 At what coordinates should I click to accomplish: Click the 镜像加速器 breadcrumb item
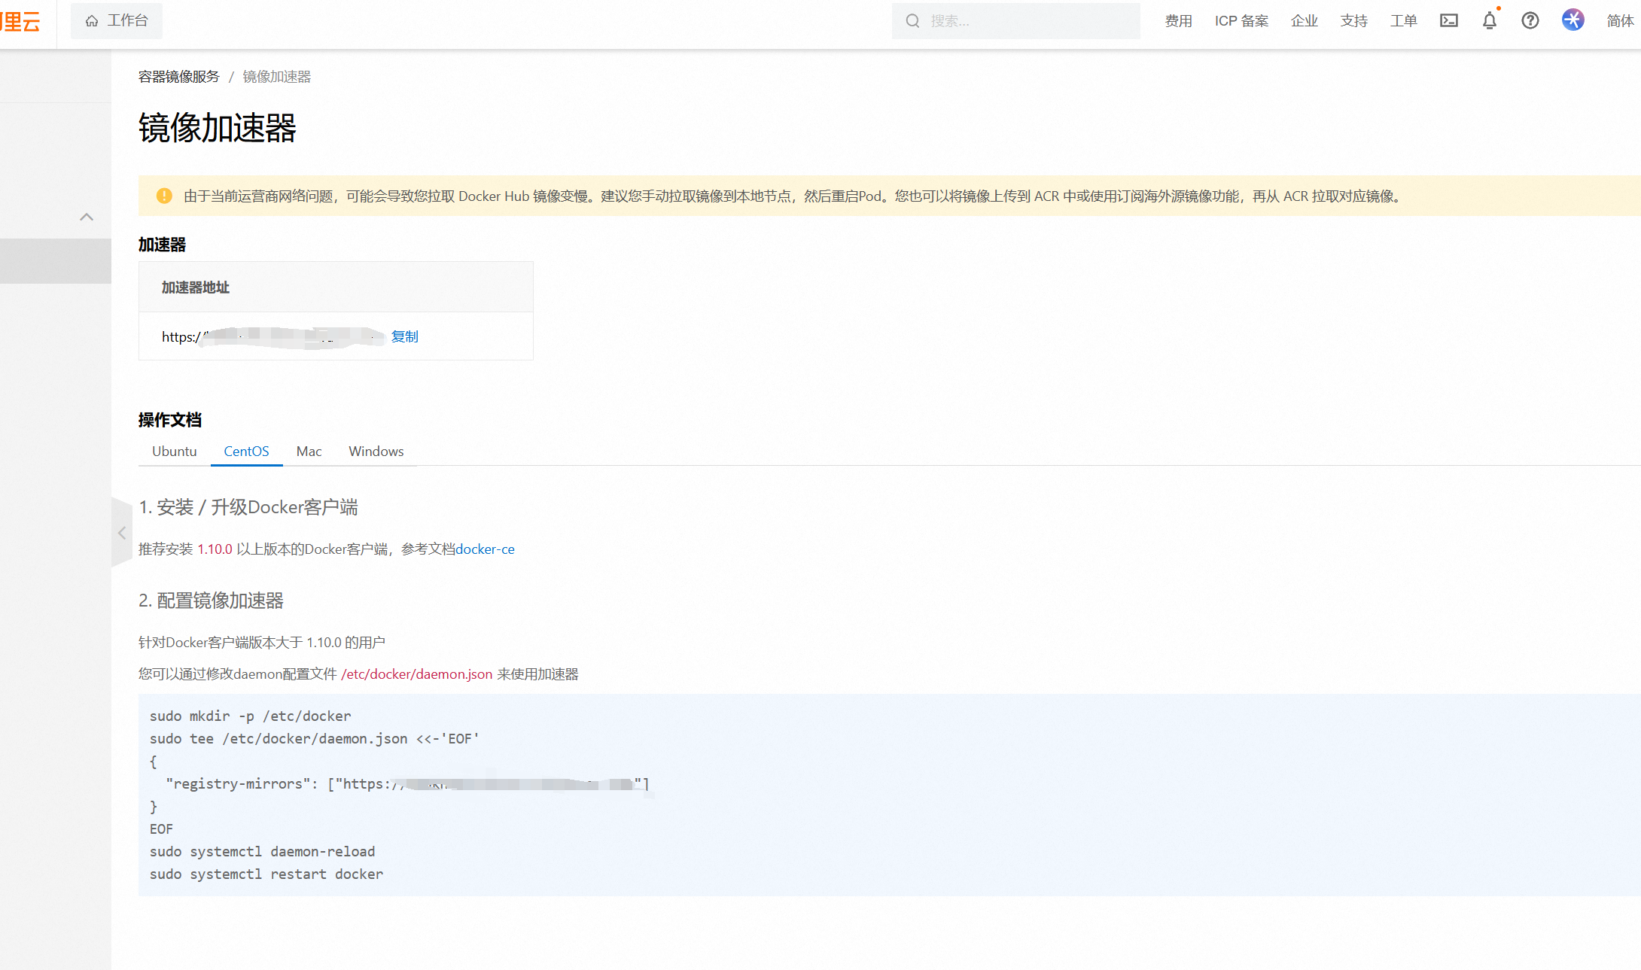(x=276, y=77)
